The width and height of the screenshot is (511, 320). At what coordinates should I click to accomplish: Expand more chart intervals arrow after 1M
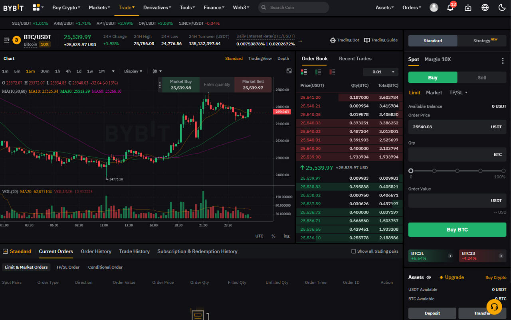pos(113,71)
